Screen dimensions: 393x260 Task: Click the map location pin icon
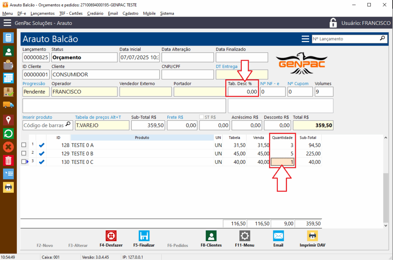click(8, 120)
